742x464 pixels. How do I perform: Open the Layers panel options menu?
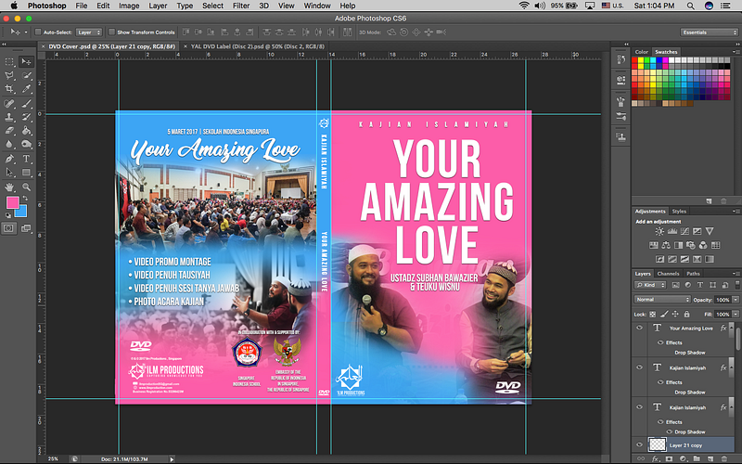tap(736, 274)
